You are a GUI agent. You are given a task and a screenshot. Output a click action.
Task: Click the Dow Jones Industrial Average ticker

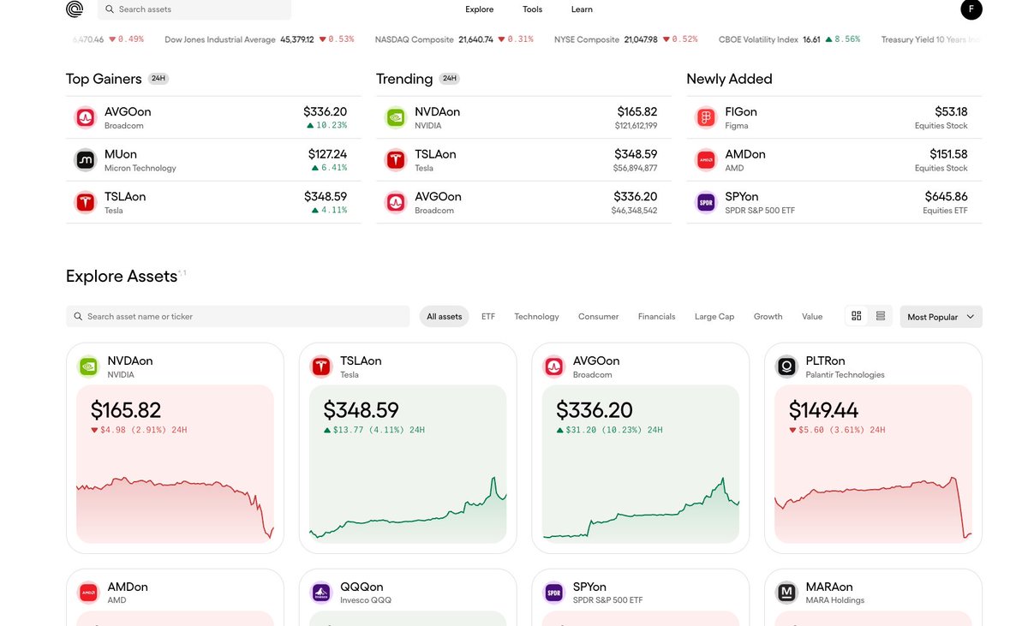click(259, 39)
